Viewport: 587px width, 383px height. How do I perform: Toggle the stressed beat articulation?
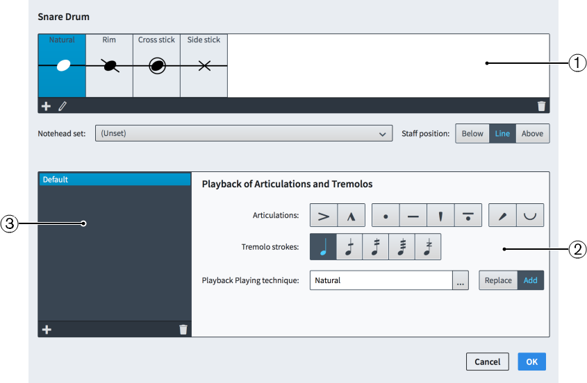tap(503, 215)
